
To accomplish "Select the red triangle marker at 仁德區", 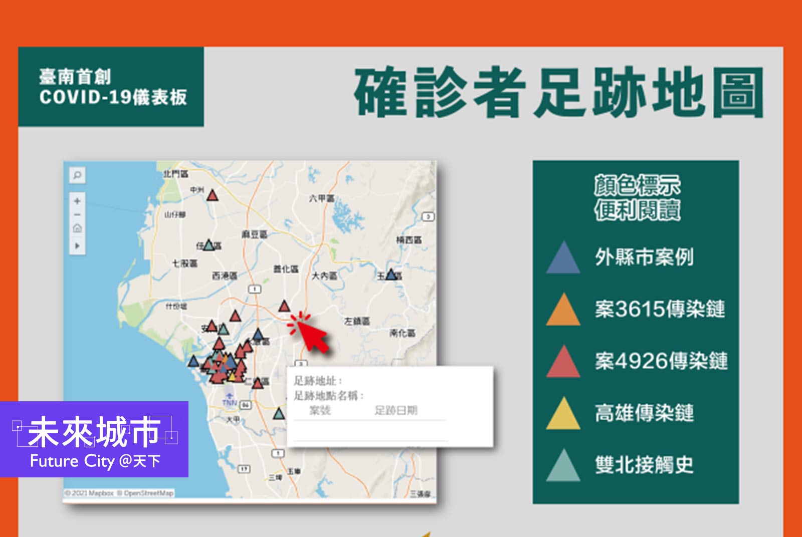I will coord(258,383).
